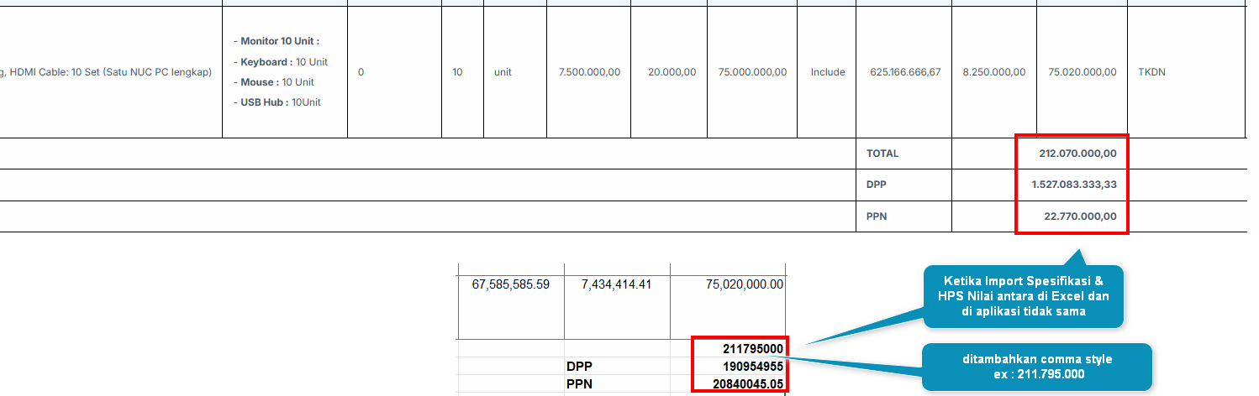Select the 'Mouse : 10 Unit' line
This screenshot has height=396, width=1259.
click(x=273, y=82)
